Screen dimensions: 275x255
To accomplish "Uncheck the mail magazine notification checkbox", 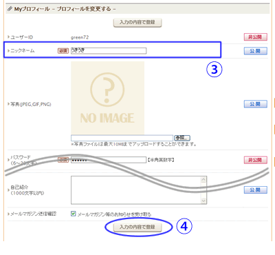I will pyautogui.click(x=73, y=214).
